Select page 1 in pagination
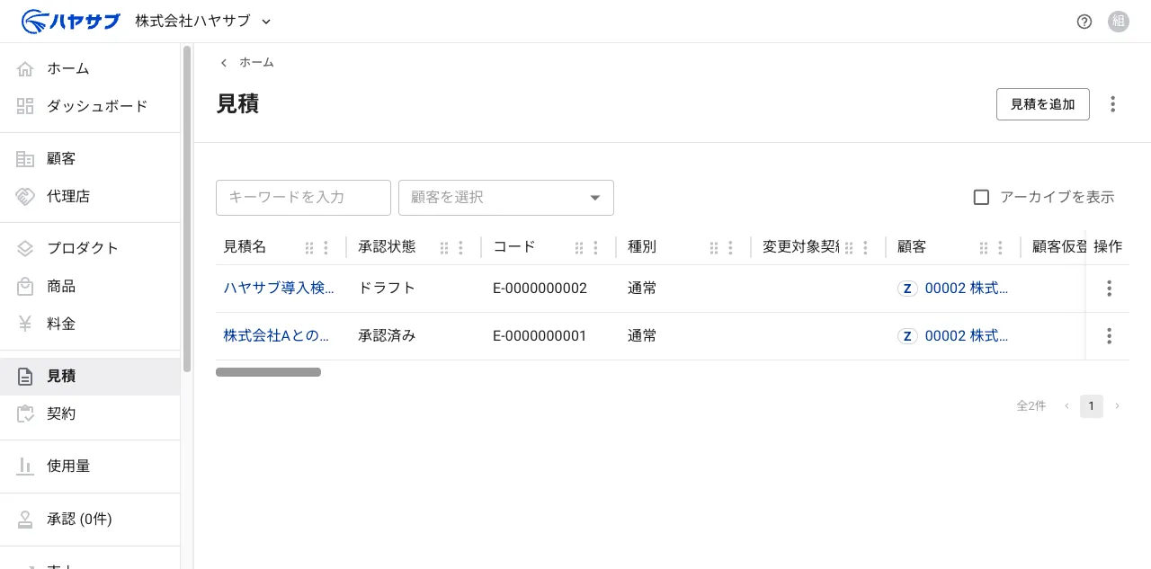Screen dimensions: 1151x569 click(x=1092, y=406)
